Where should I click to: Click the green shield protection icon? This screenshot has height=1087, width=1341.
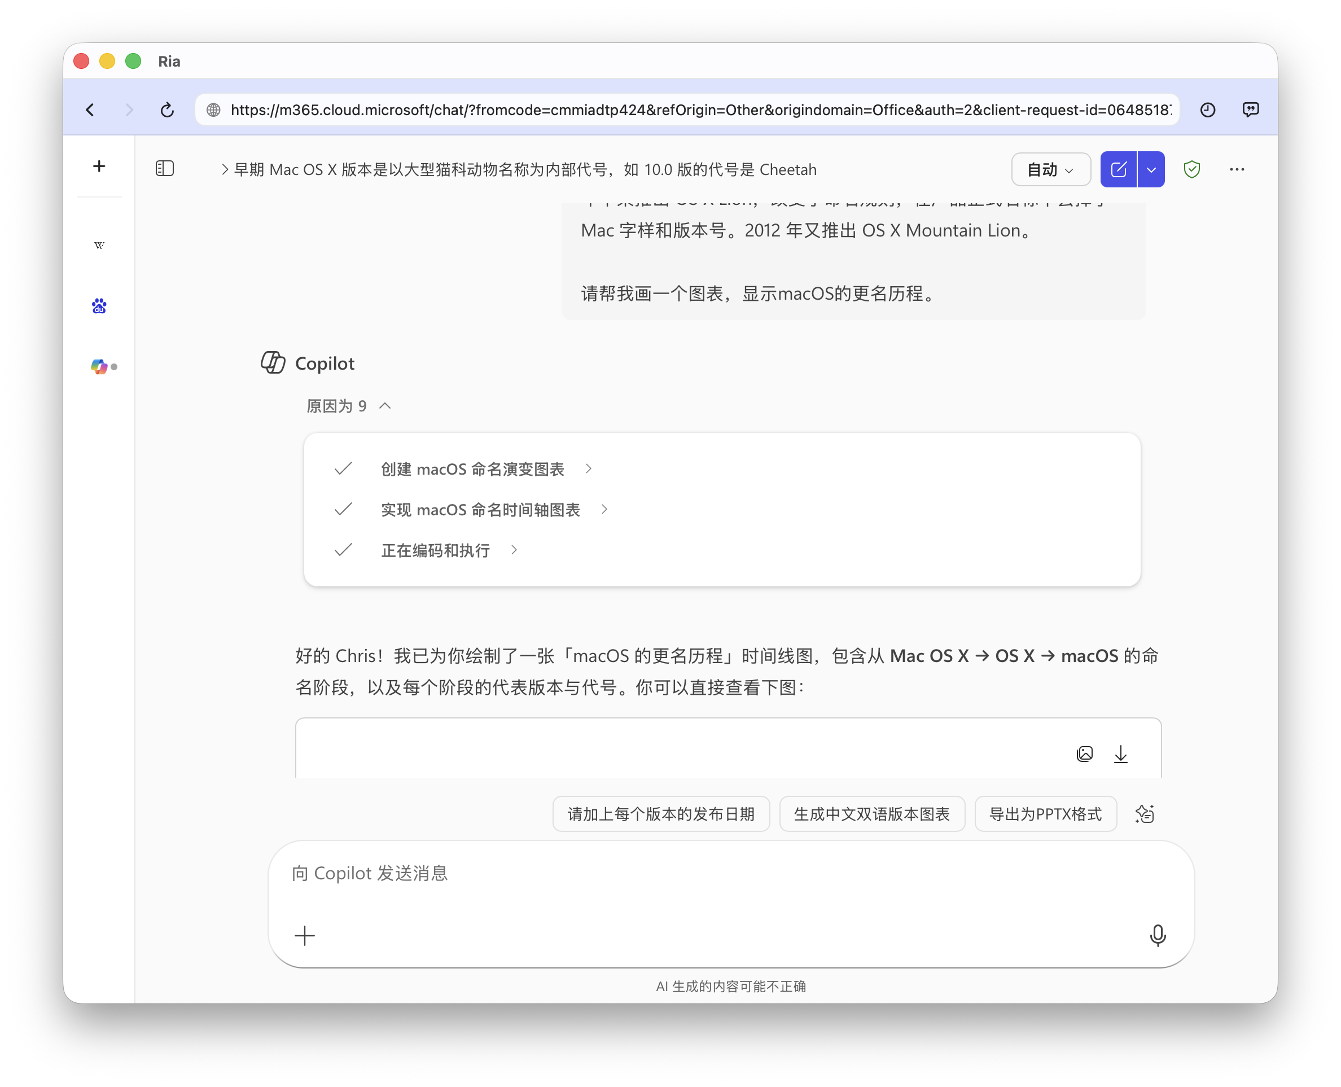coord(1191,170)
